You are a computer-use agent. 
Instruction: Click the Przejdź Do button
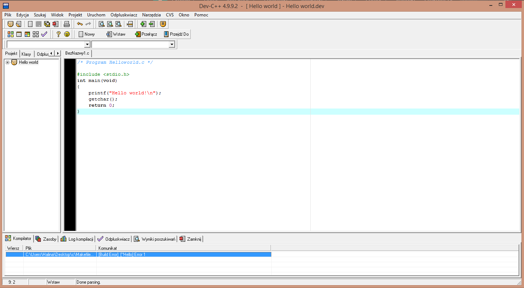(176, 34)
